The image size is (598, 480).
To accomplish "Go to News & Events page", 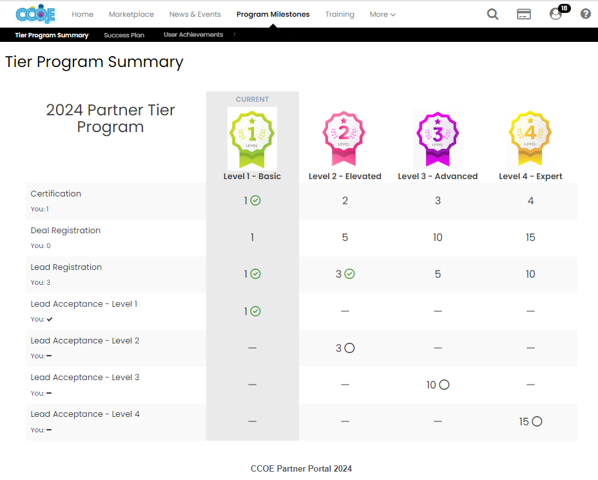I will (x=195, y=14).
